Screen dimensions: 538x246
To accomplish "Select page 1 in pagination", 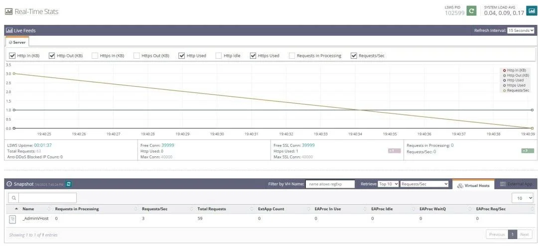I will pos(512,235).
